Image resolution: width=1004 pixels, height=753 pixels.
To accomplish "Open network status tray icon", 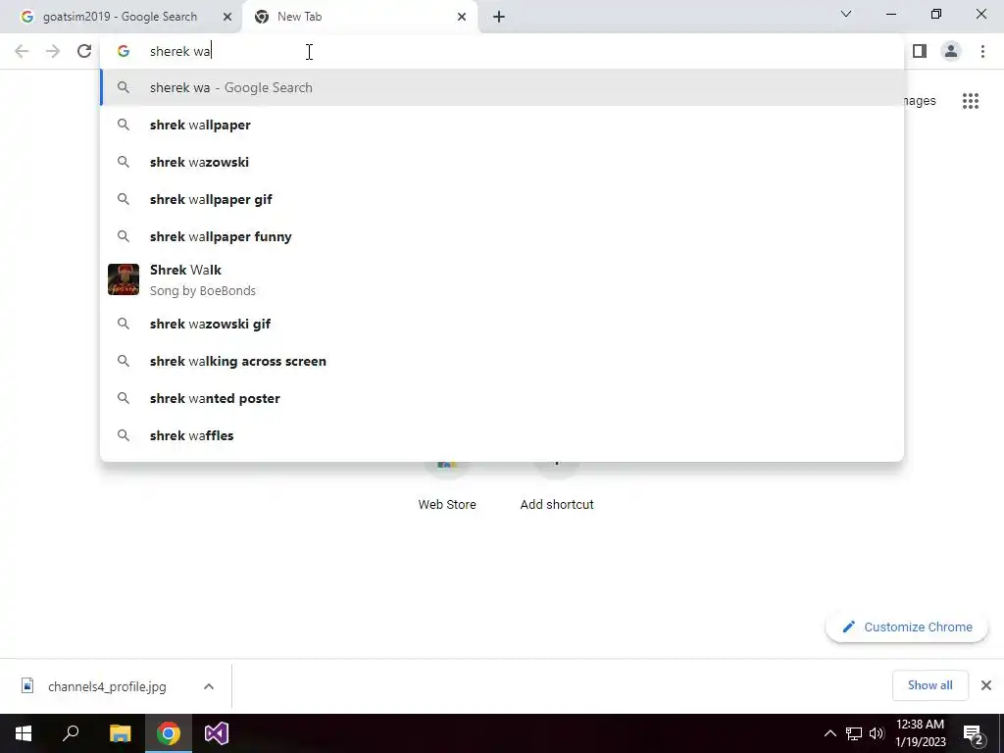I will (x=854, y=733).
